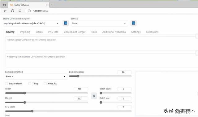
Task: Select the txt2img tab
Action: (10, 32)
